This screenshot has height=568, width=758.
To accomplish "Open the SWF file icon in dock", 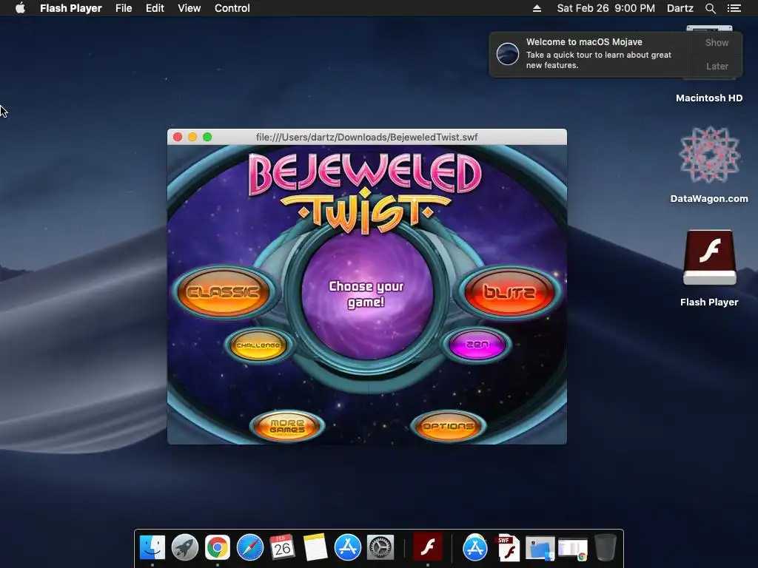I will [x=508, y=548].
